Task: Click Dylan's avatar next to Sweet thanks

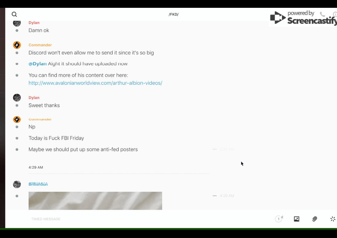Action: (17, 98)
